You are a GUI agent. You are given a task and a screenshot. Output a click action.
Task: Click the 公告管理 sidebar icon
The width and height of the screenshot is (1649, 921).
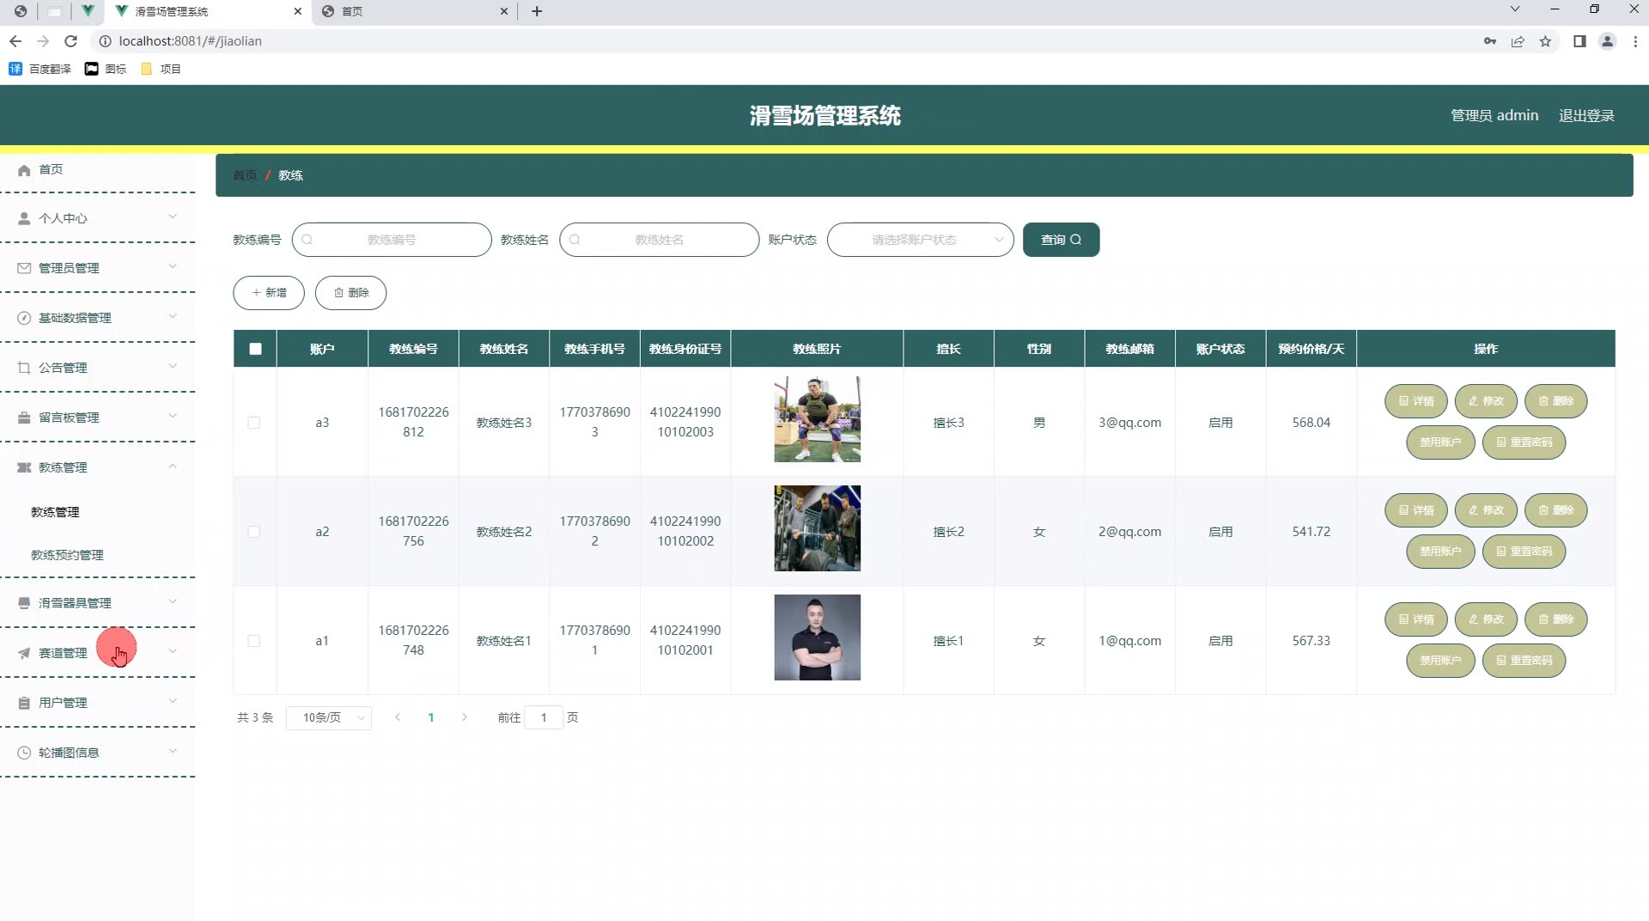tap(24, 368)
